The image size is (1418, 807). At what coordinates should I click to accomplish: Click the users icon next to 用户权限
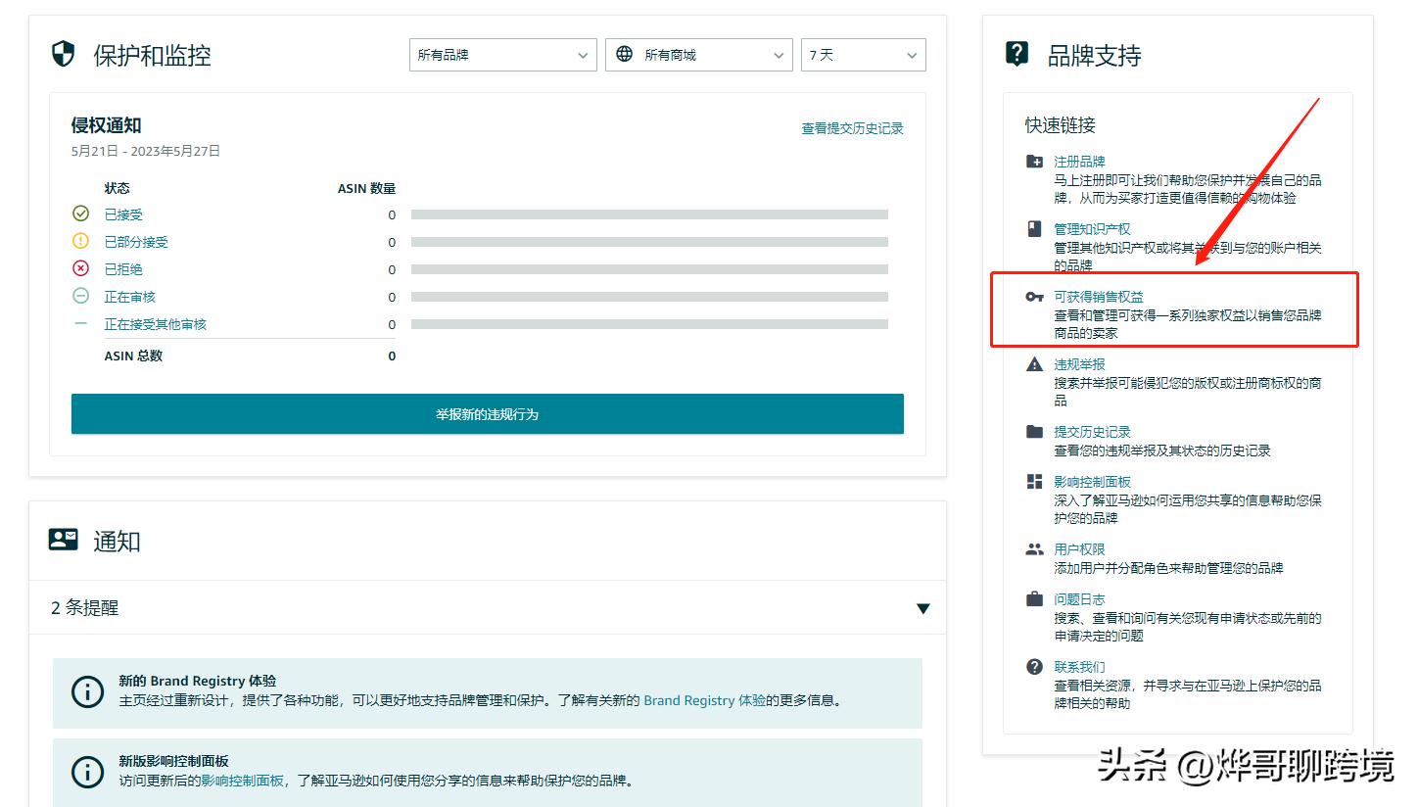(1033, 549)
